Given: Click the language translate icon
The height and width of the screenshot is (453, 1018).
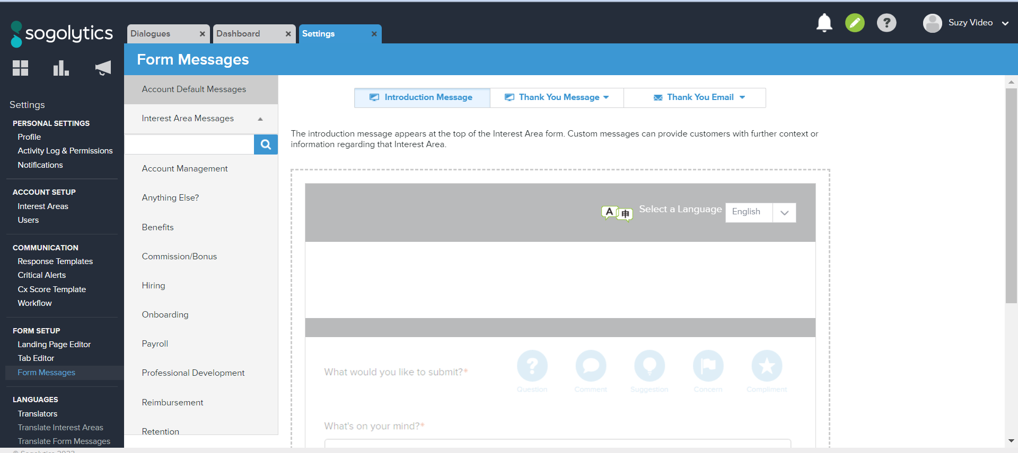Looking at the screenshot, I should coord(617,213).
